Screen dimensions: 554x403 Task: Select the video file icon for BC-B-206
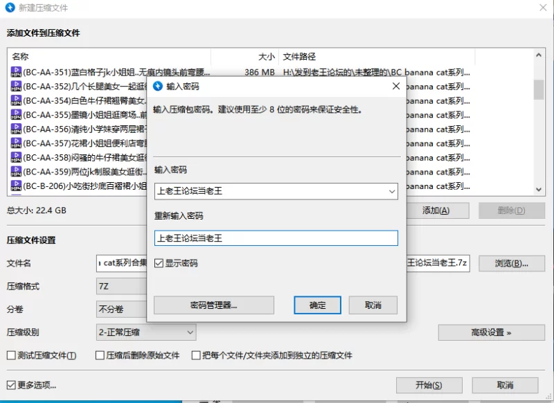tap(16, 186)
